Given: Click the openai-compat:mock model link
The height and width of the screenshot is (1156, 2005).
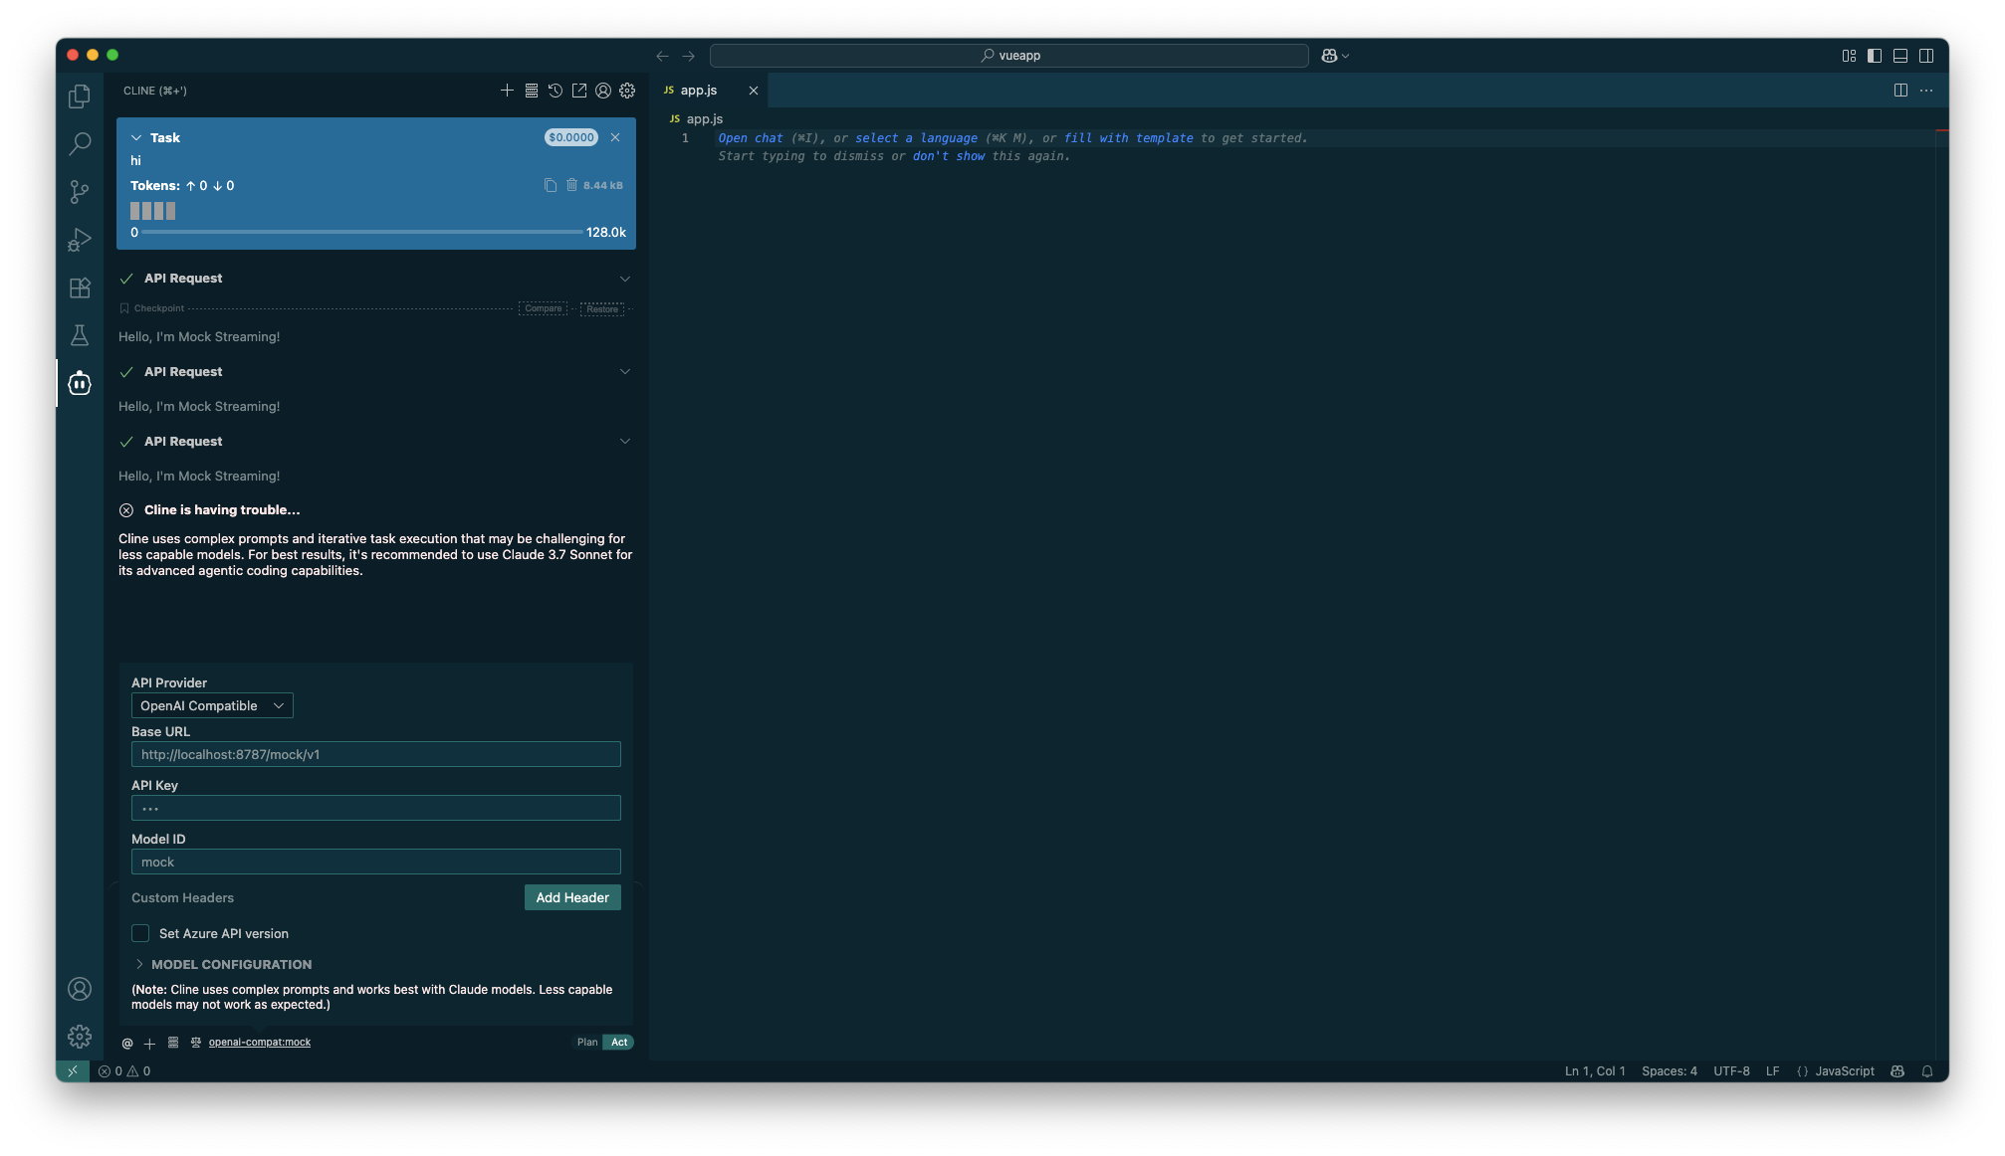Looking at the screenshot, I should tap(259, 1043).
